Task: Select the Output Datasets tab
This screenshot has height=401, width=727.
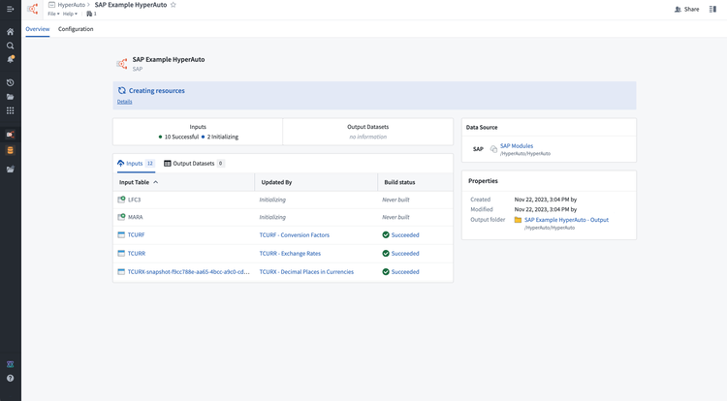Action: pyautogui.click(x=194, y=164)
